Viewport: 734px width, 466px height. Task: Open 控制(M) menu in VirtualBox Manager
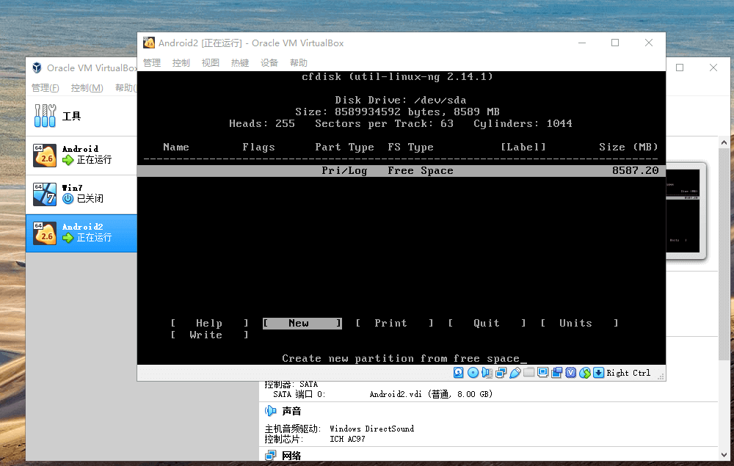[87, 88]
